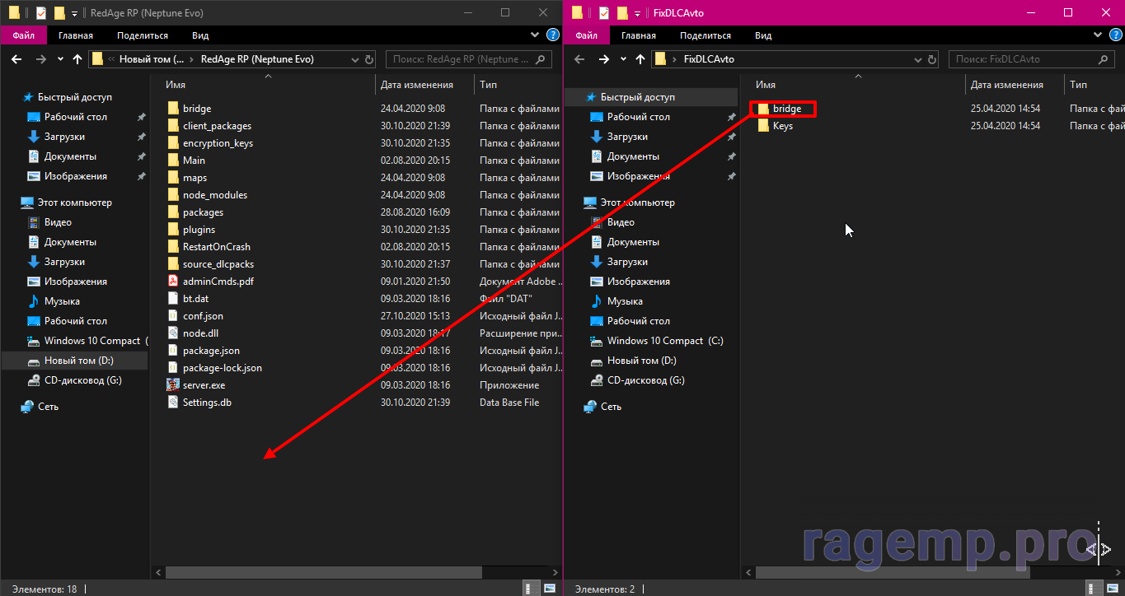Select Windows 10 Compact (C:) in right sidebar

(665, 341)
